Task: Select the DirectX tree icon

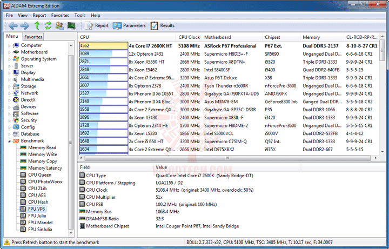Action: pos(16,100)
